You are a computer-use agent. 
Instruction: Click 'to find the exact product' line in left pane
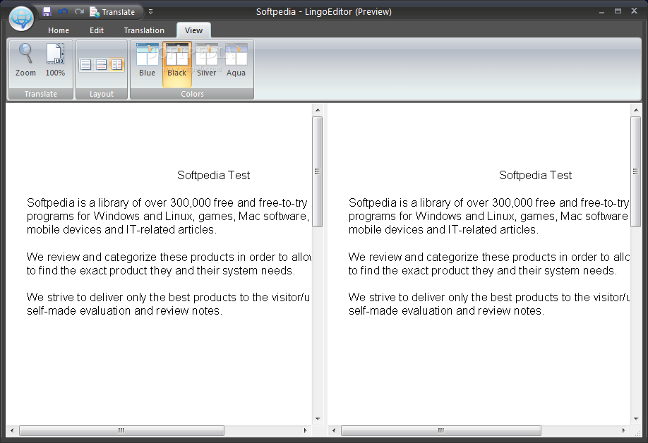coord(161,271)
